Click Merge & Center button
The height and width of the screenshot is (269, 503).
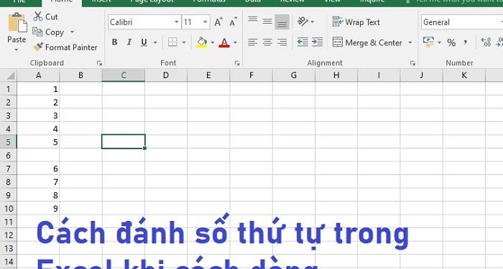pos(367,42)
